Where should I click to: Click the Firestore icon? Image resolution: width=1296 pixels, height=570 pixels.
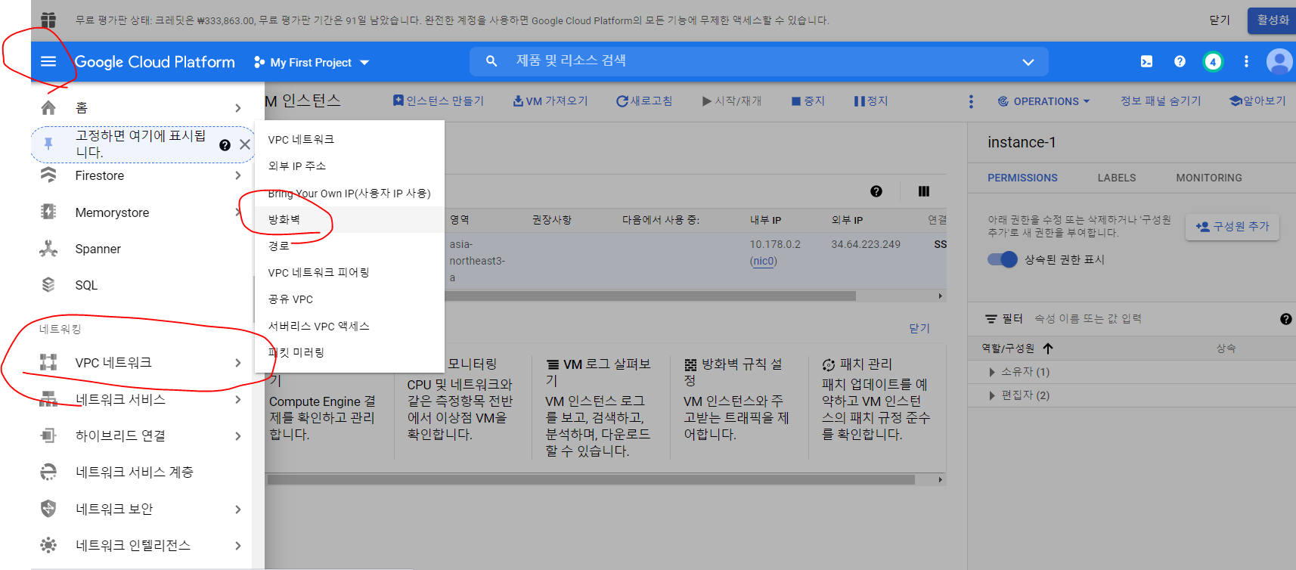(48, 175)
